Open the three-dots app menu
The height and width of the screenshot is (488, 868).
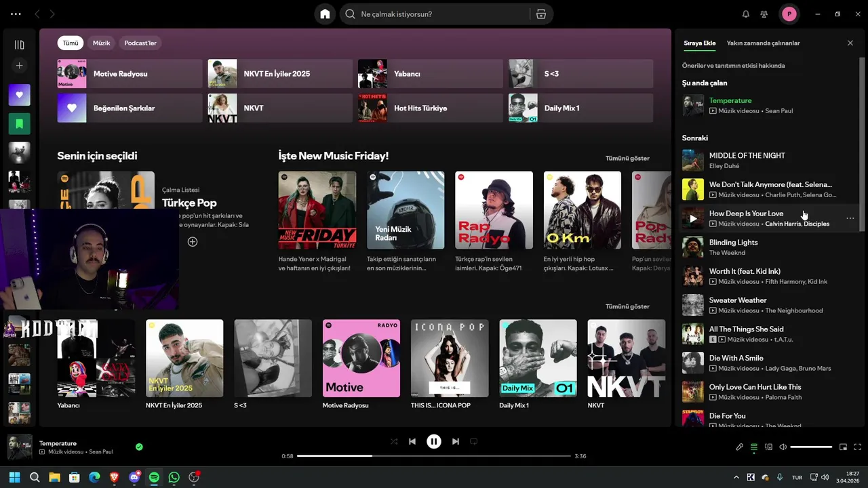point(16,14)
